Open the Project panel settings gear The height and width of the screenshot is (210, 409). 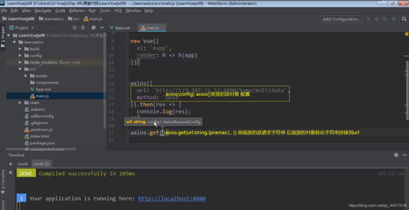coord(93,27)
